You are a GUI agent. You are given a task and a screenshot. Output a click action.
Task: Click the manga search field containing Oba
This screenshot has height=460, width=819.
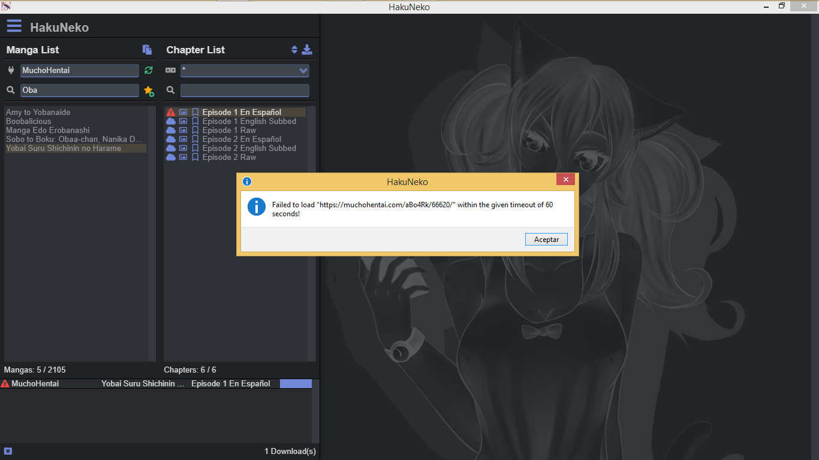[x=80, y=90]
